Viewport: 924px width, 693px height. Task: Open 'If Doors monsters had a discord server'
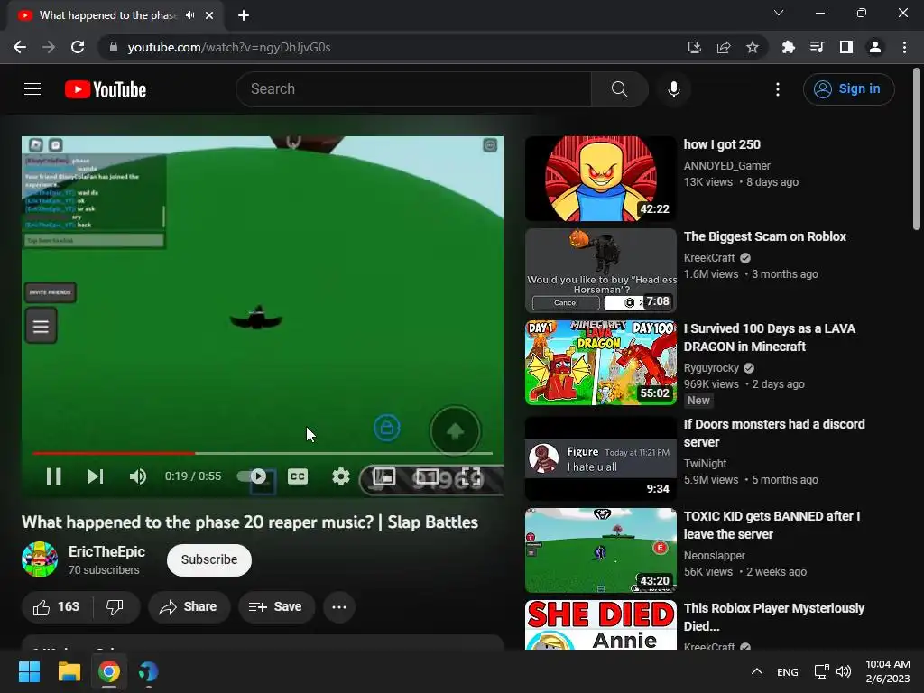pos(774,433)
